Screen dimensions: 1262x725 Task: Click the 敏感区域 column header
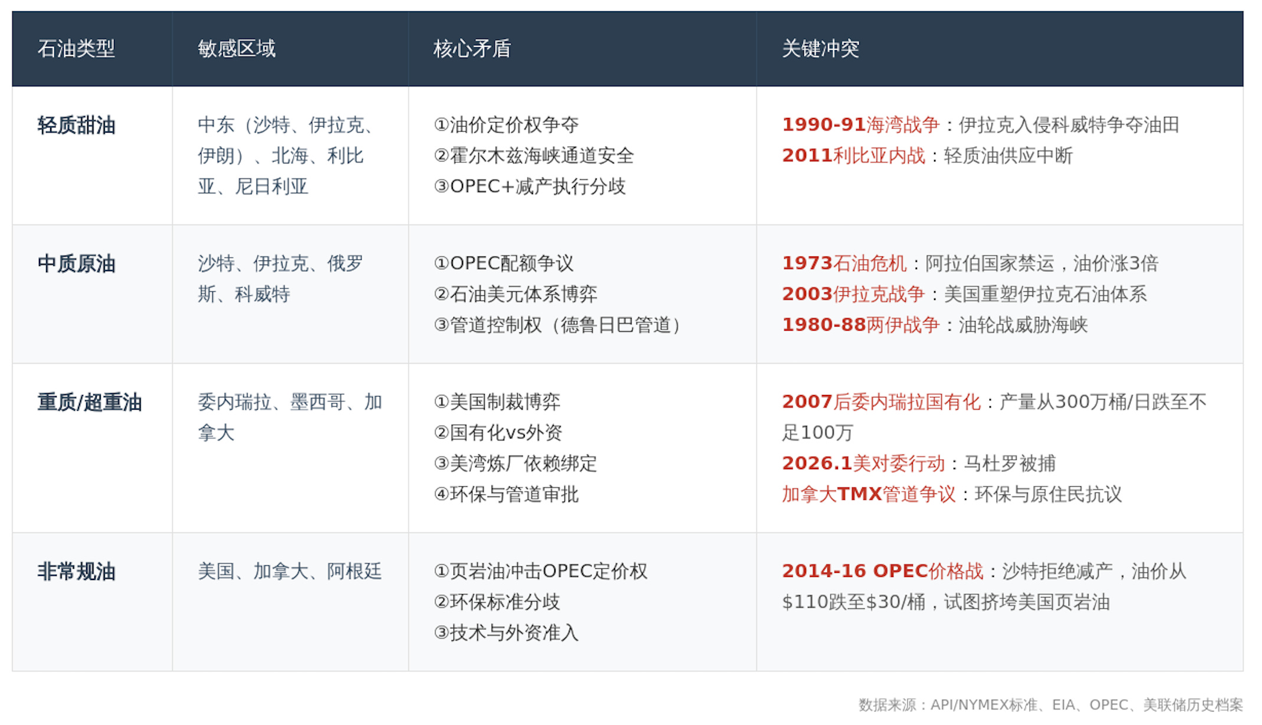(x=236, y=48)
